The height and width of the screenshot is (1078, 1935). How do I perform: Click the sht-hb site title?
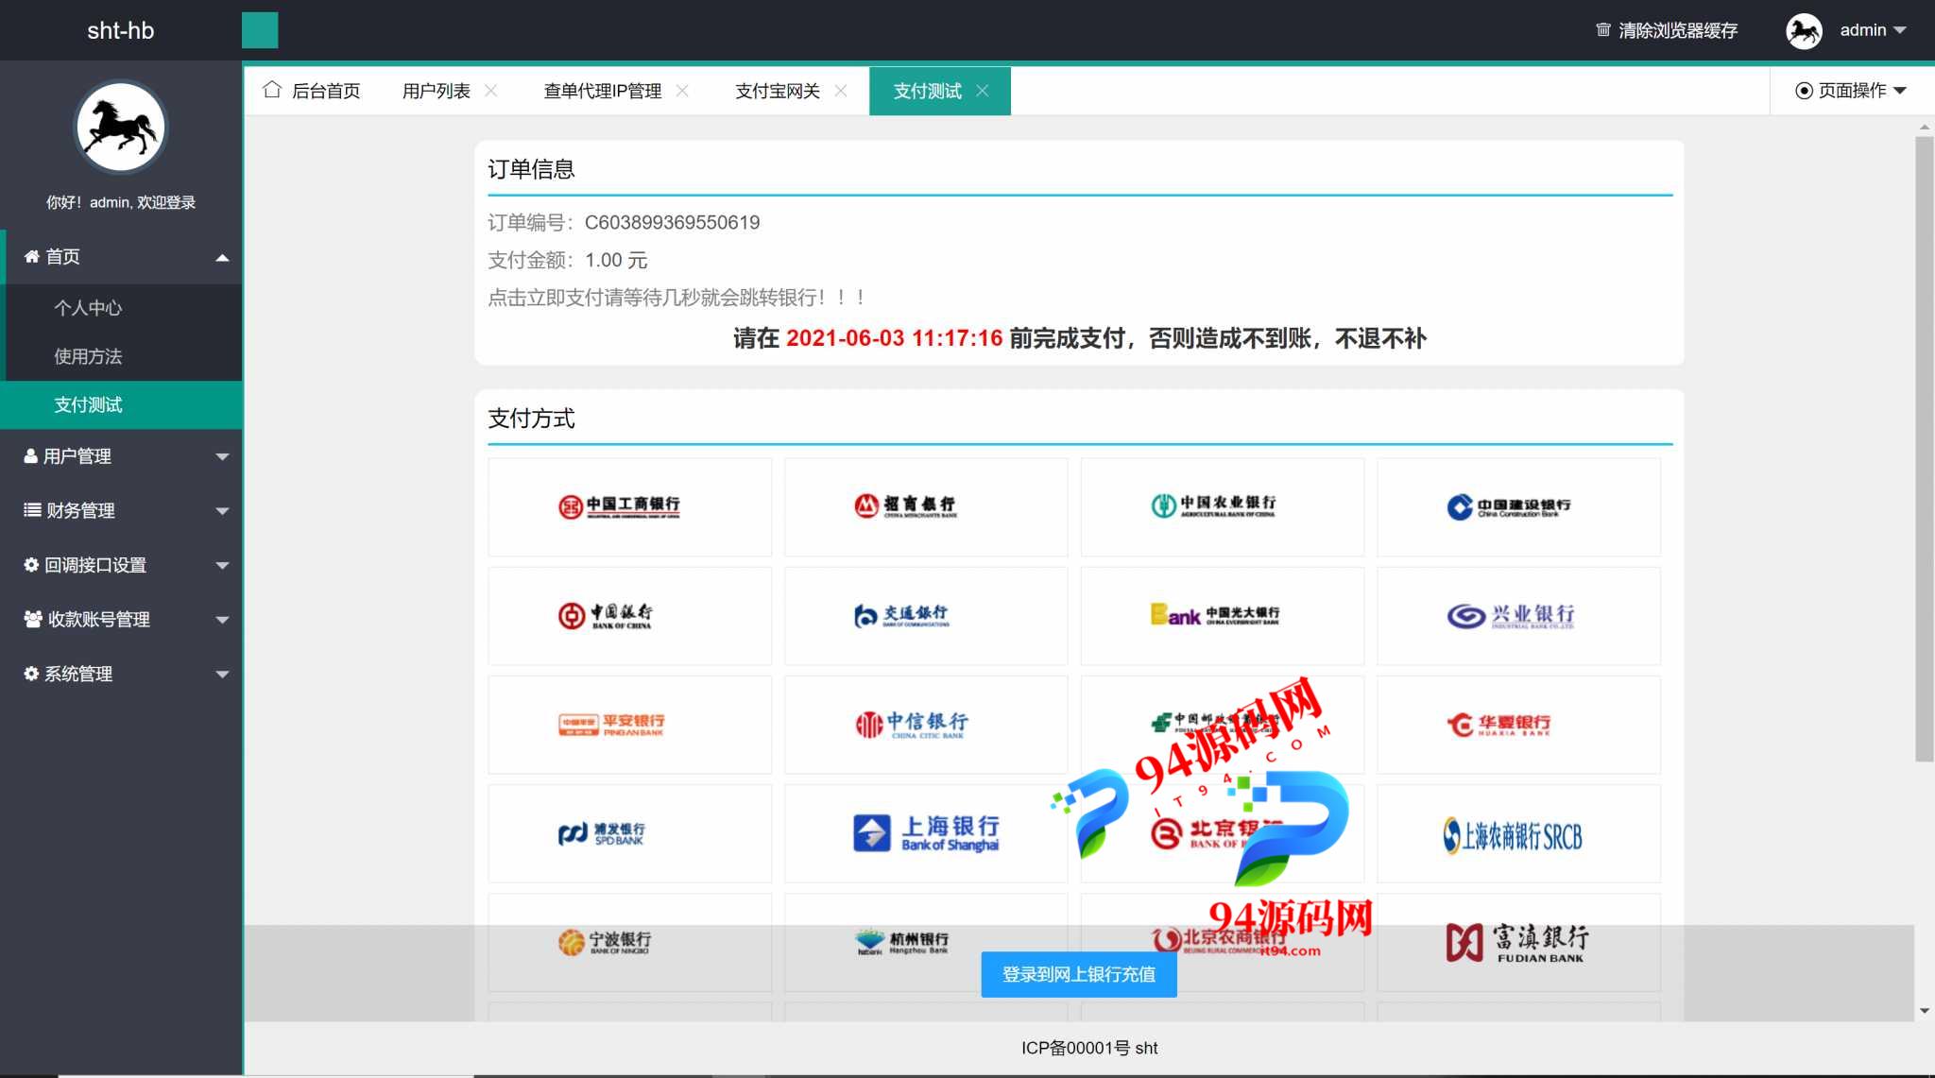point(120,30)
